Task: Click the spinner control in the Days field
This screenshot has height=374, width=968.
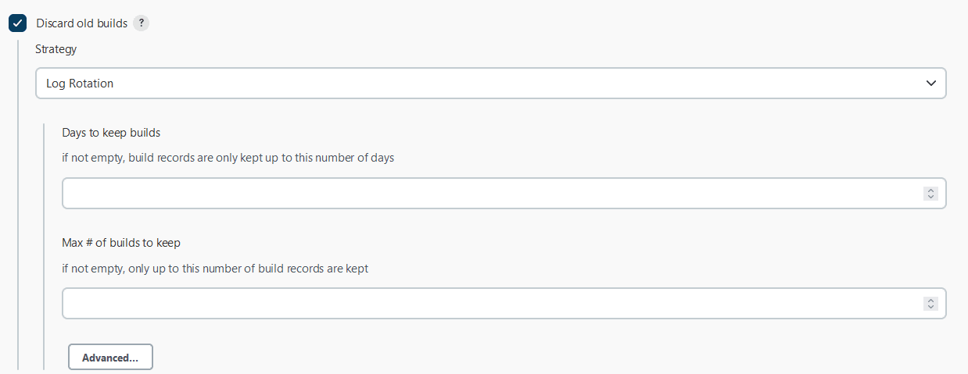Action: point(930,194)
